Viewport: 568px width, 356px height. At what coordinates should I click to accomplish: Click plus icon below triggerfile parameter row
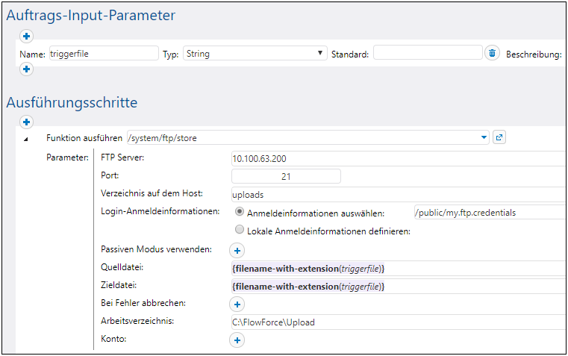click(x=25, y=69)
